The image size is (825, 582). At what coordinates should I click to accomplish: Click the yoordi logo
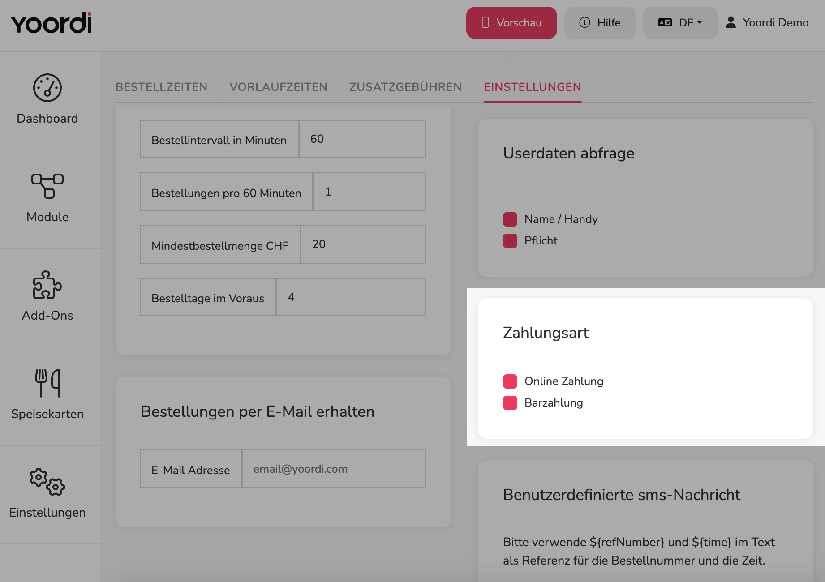click(x=52, y=23)
